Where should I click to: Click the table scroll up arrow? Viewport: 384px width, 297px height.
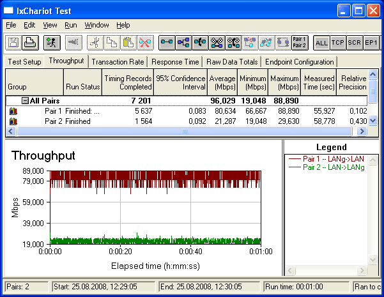(x=372, y=74)
